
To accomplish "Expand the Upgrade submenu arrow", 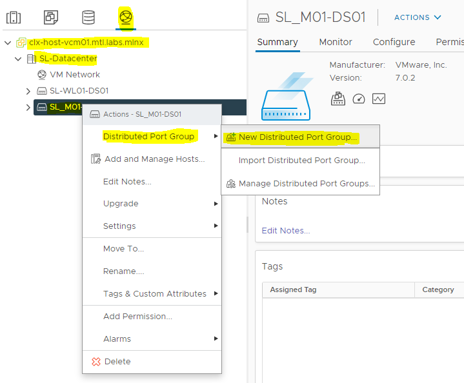I will pyautogui.click(x=216, y=204).
